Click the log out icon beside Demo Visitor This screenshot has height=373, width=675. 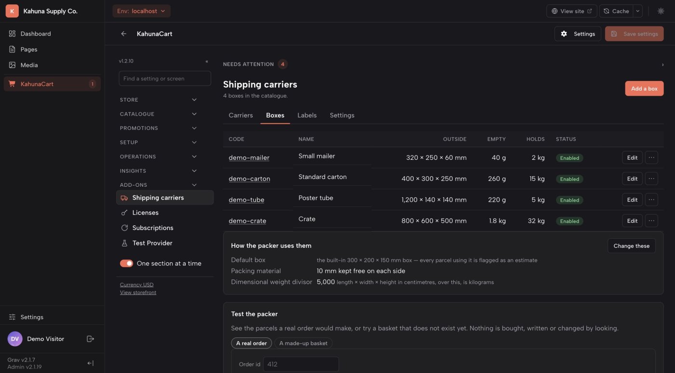(x=90, y=339)
